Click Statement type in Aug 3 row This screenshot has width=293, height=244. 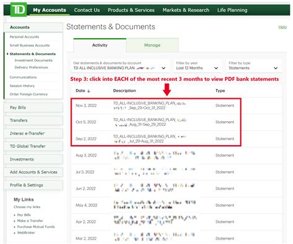tap(225, 155)
